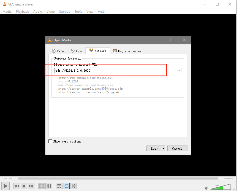Expand the network URL history dropdown
237x191 pixels.
tap(179, 71)
